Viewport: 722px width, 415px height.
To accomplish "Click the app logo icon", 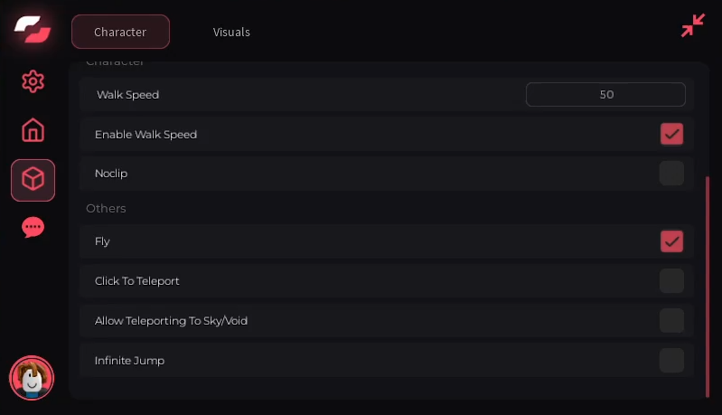I will click(x=33, y=29).
